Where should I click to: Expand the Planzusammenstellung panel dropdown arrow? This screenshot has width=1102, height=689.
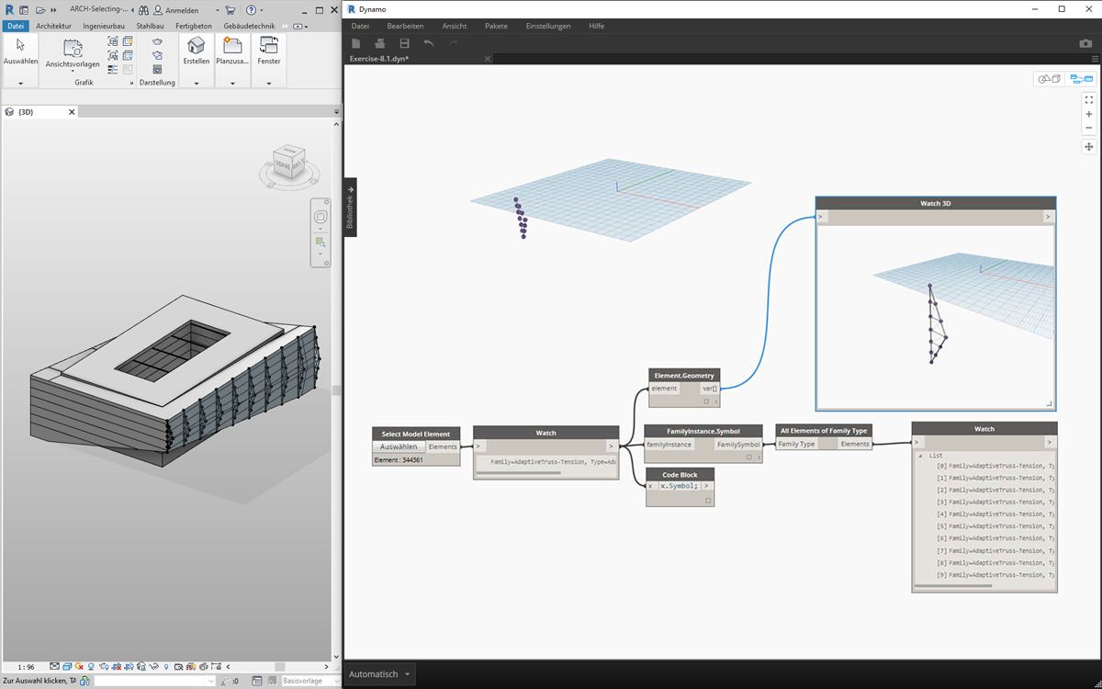click(x=232, y=84)
